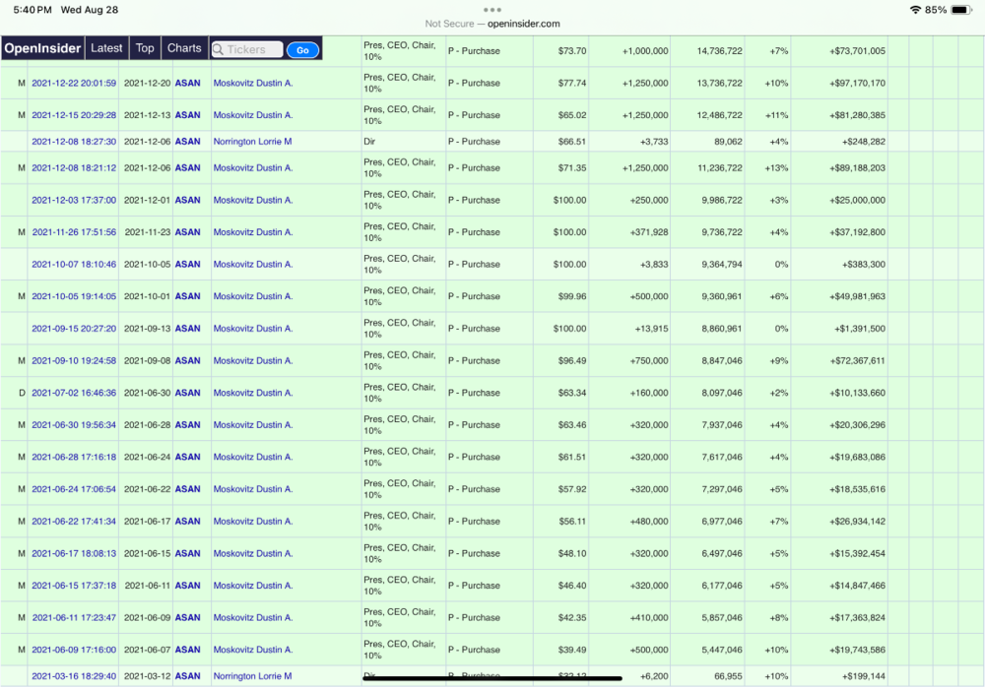Click the Tickers search input field
Screen dimensions: 985x687
point(247,49)
